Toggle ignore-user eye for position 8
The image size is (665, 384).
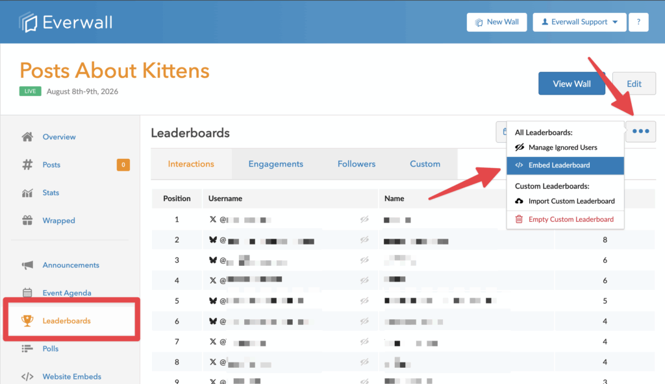364,362
